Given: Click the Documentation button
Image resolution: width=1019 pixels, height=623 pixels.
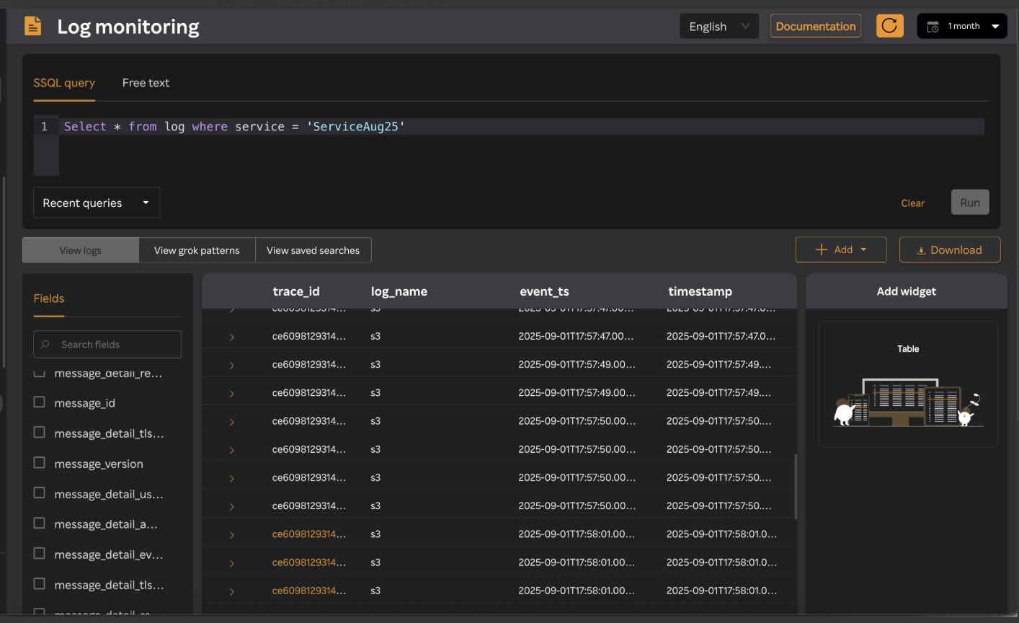Looking at the screenshot, I should tap(816, 26).
